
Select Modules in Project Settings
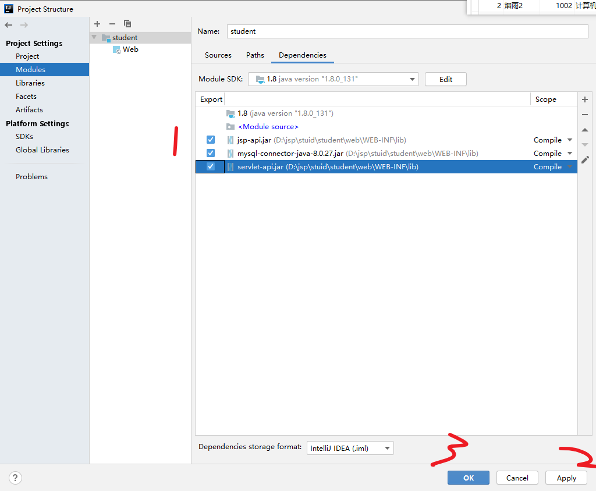click(44, 70)
